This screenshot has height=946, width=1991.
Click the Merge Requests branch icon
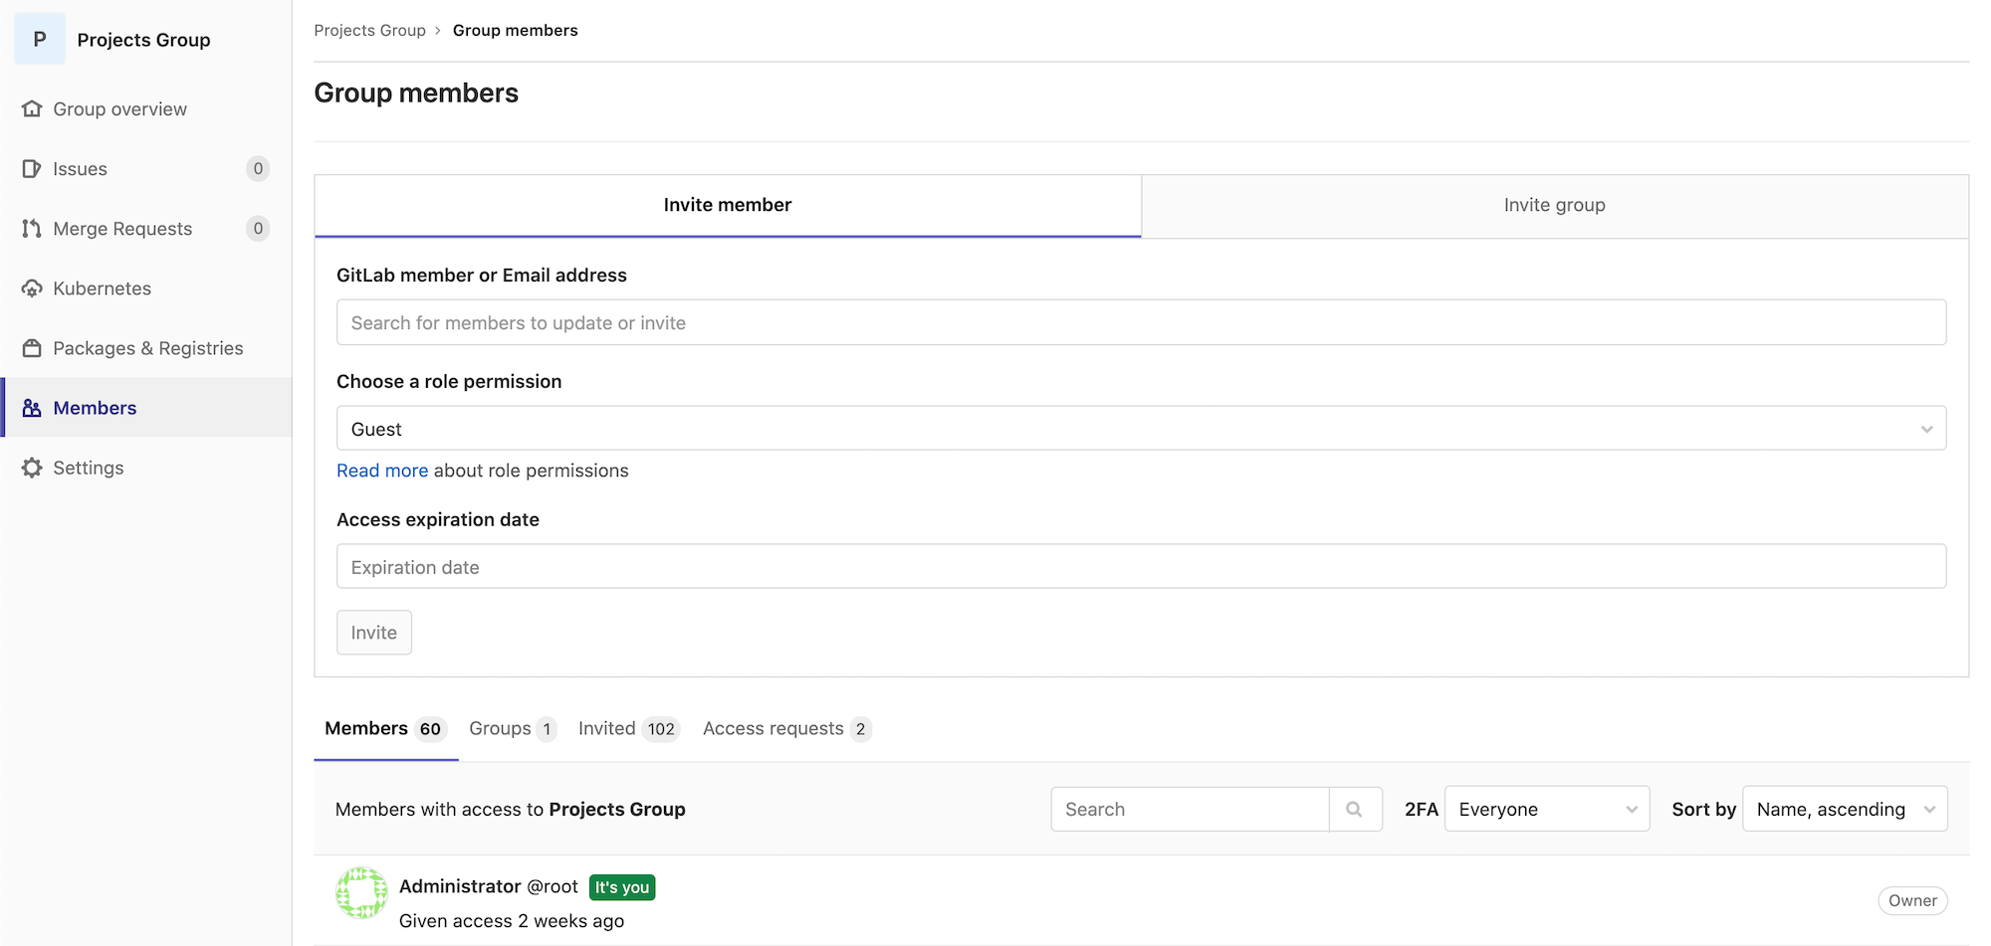click(x=32, y=229)
